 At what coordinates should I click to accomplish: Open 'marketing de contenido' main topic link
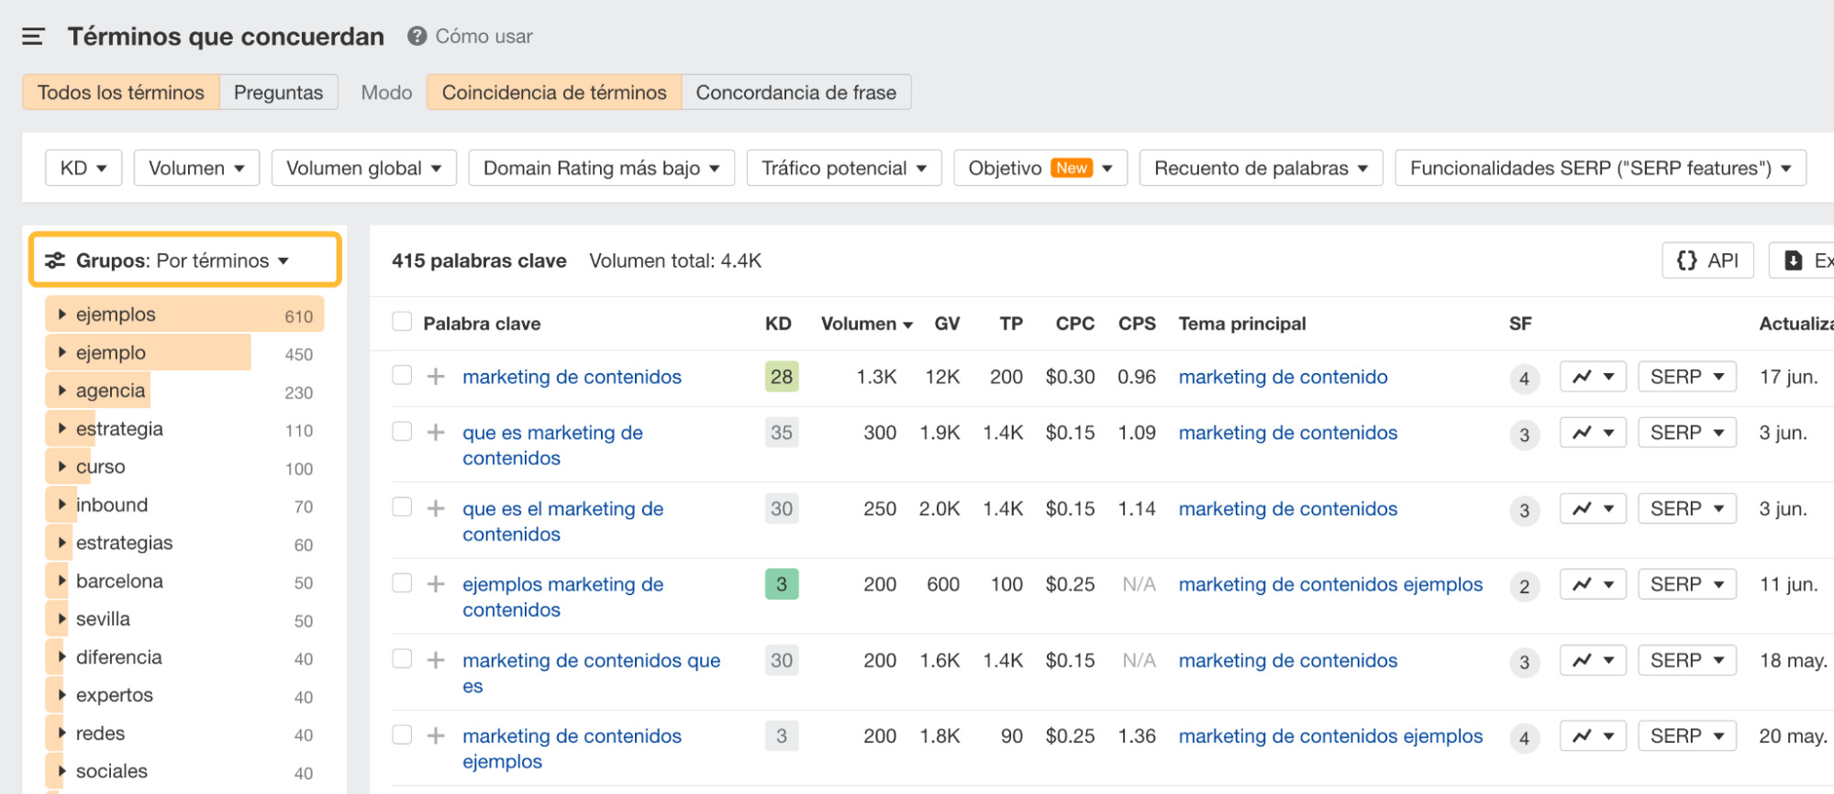tap(1283, 377)
